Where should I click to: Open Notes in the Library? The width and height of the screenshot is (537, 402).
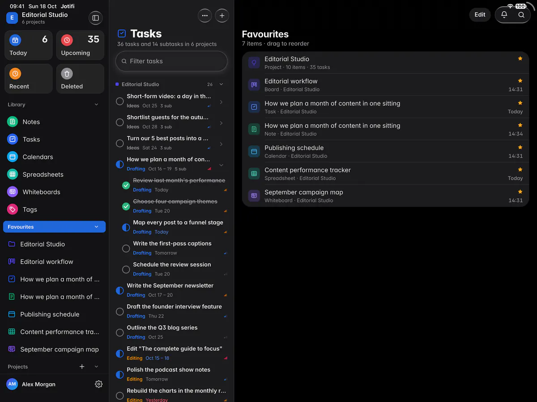55,121
